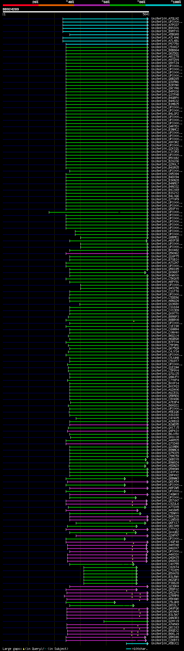Viewport: 184px width, 651px height.
Task: Select the UniRef100_B4LGP2 label
Action: tap(165, 114)
